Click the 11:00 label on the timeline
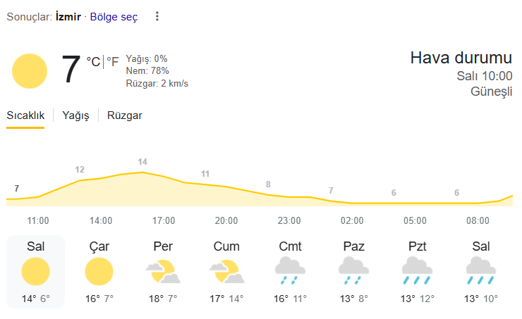Viewport: 522px width, 319px height. [x=38, y=220]
